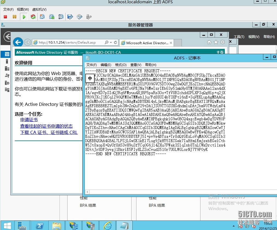Click the 主页 link in certificate banner

[x=220, y=52]
